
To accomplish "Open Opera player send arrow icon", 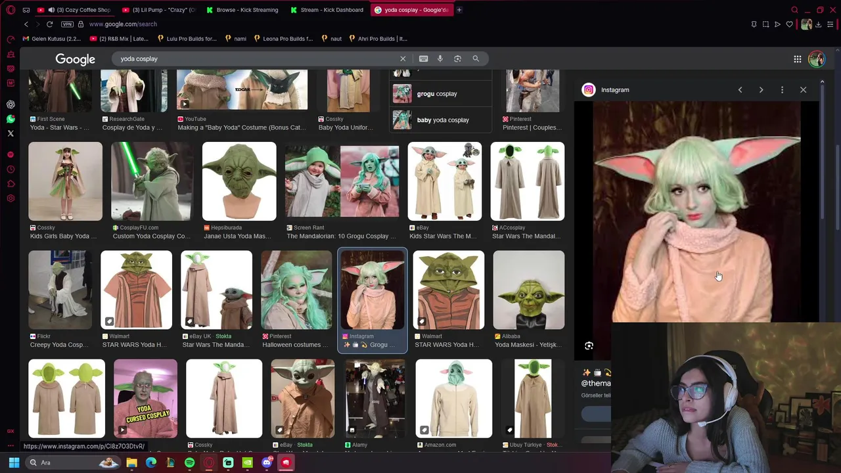I will [x=777, y=24].
